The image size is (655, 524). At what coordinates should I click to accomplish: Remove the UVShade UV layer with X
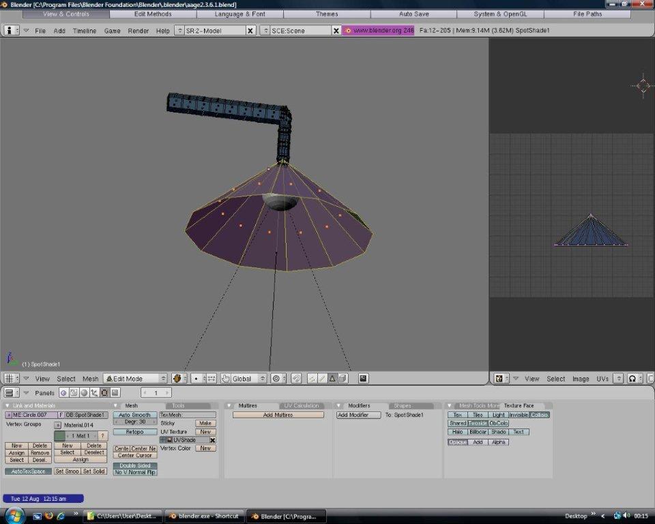(212, 440)
